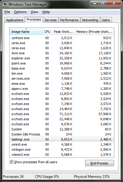Viewport: 123px width, 182px height.
Task: Select csrss.exe with 12,840 K peak
Action: (62, 48)
